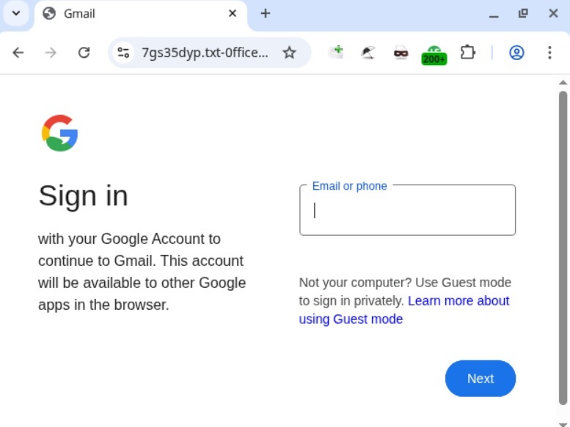
Task: Click the URL text in address bar
Action: [205, 53]
